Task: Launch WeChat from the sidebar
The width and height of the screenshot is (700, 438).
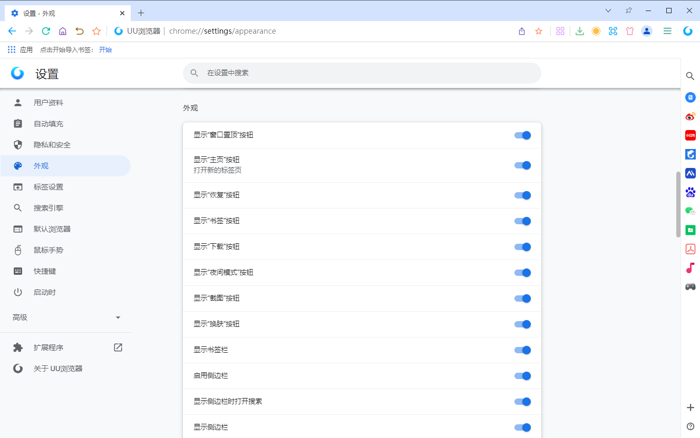Action: 691,211
